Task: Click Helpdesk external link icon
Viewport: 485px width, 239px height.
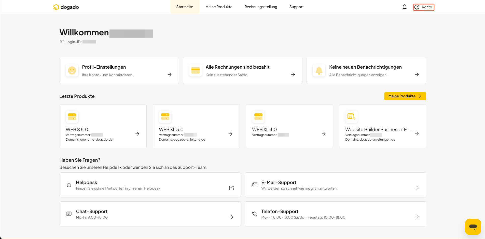Action: pos(231,188)
